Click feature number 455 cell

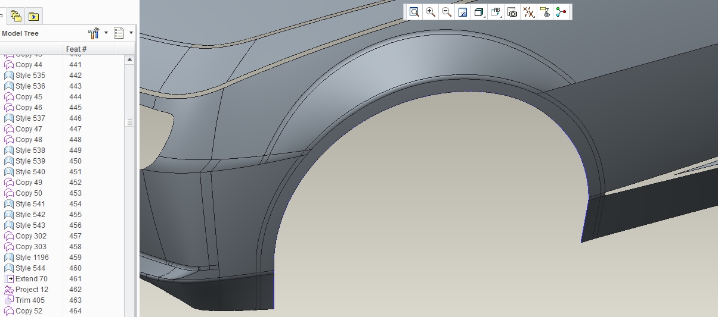click(x=75, y=215)
